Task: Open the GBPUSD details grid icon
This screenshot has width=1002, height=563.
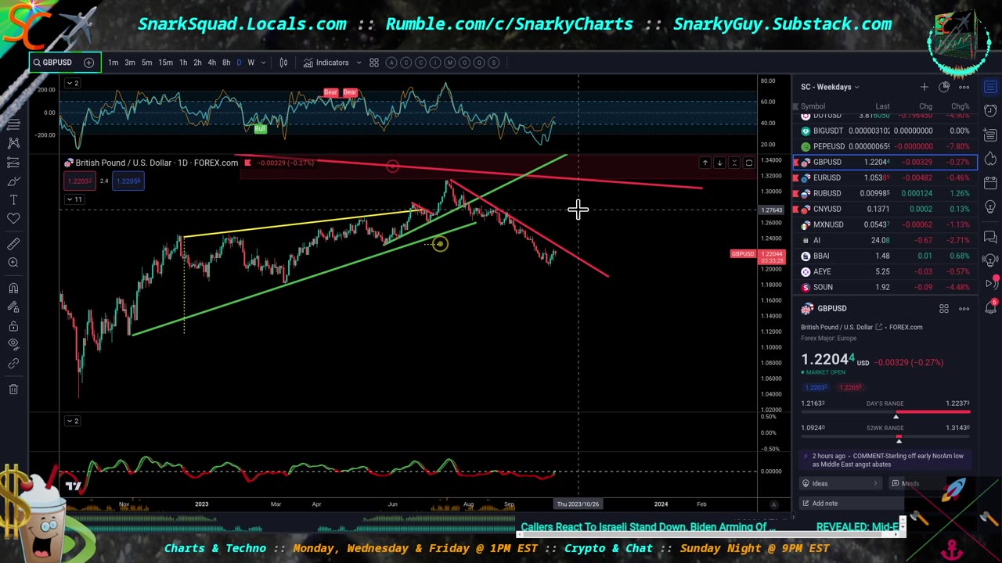Action: coord(944,309)
